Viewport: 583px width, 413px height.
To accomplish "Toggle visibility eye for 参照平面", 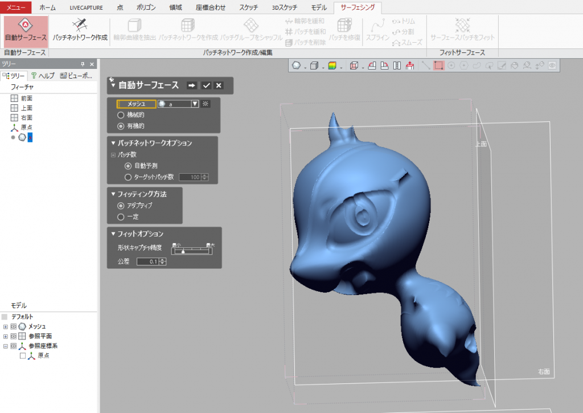I will pyautogui.click(x=14, y=336).
